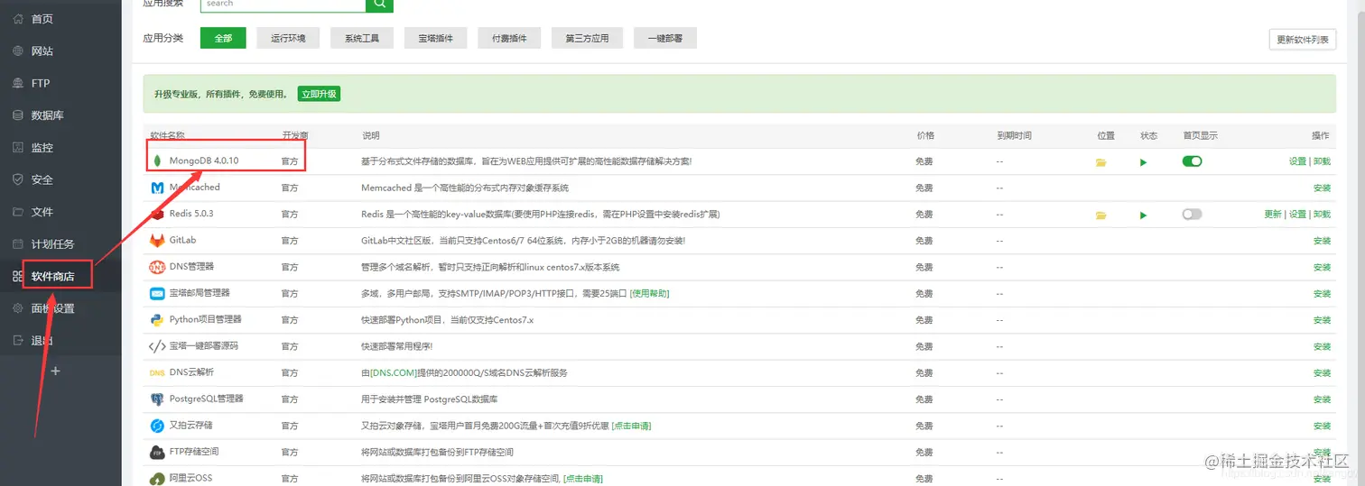
Task: Click MongoDB green play status icon
Action: 1143,162
